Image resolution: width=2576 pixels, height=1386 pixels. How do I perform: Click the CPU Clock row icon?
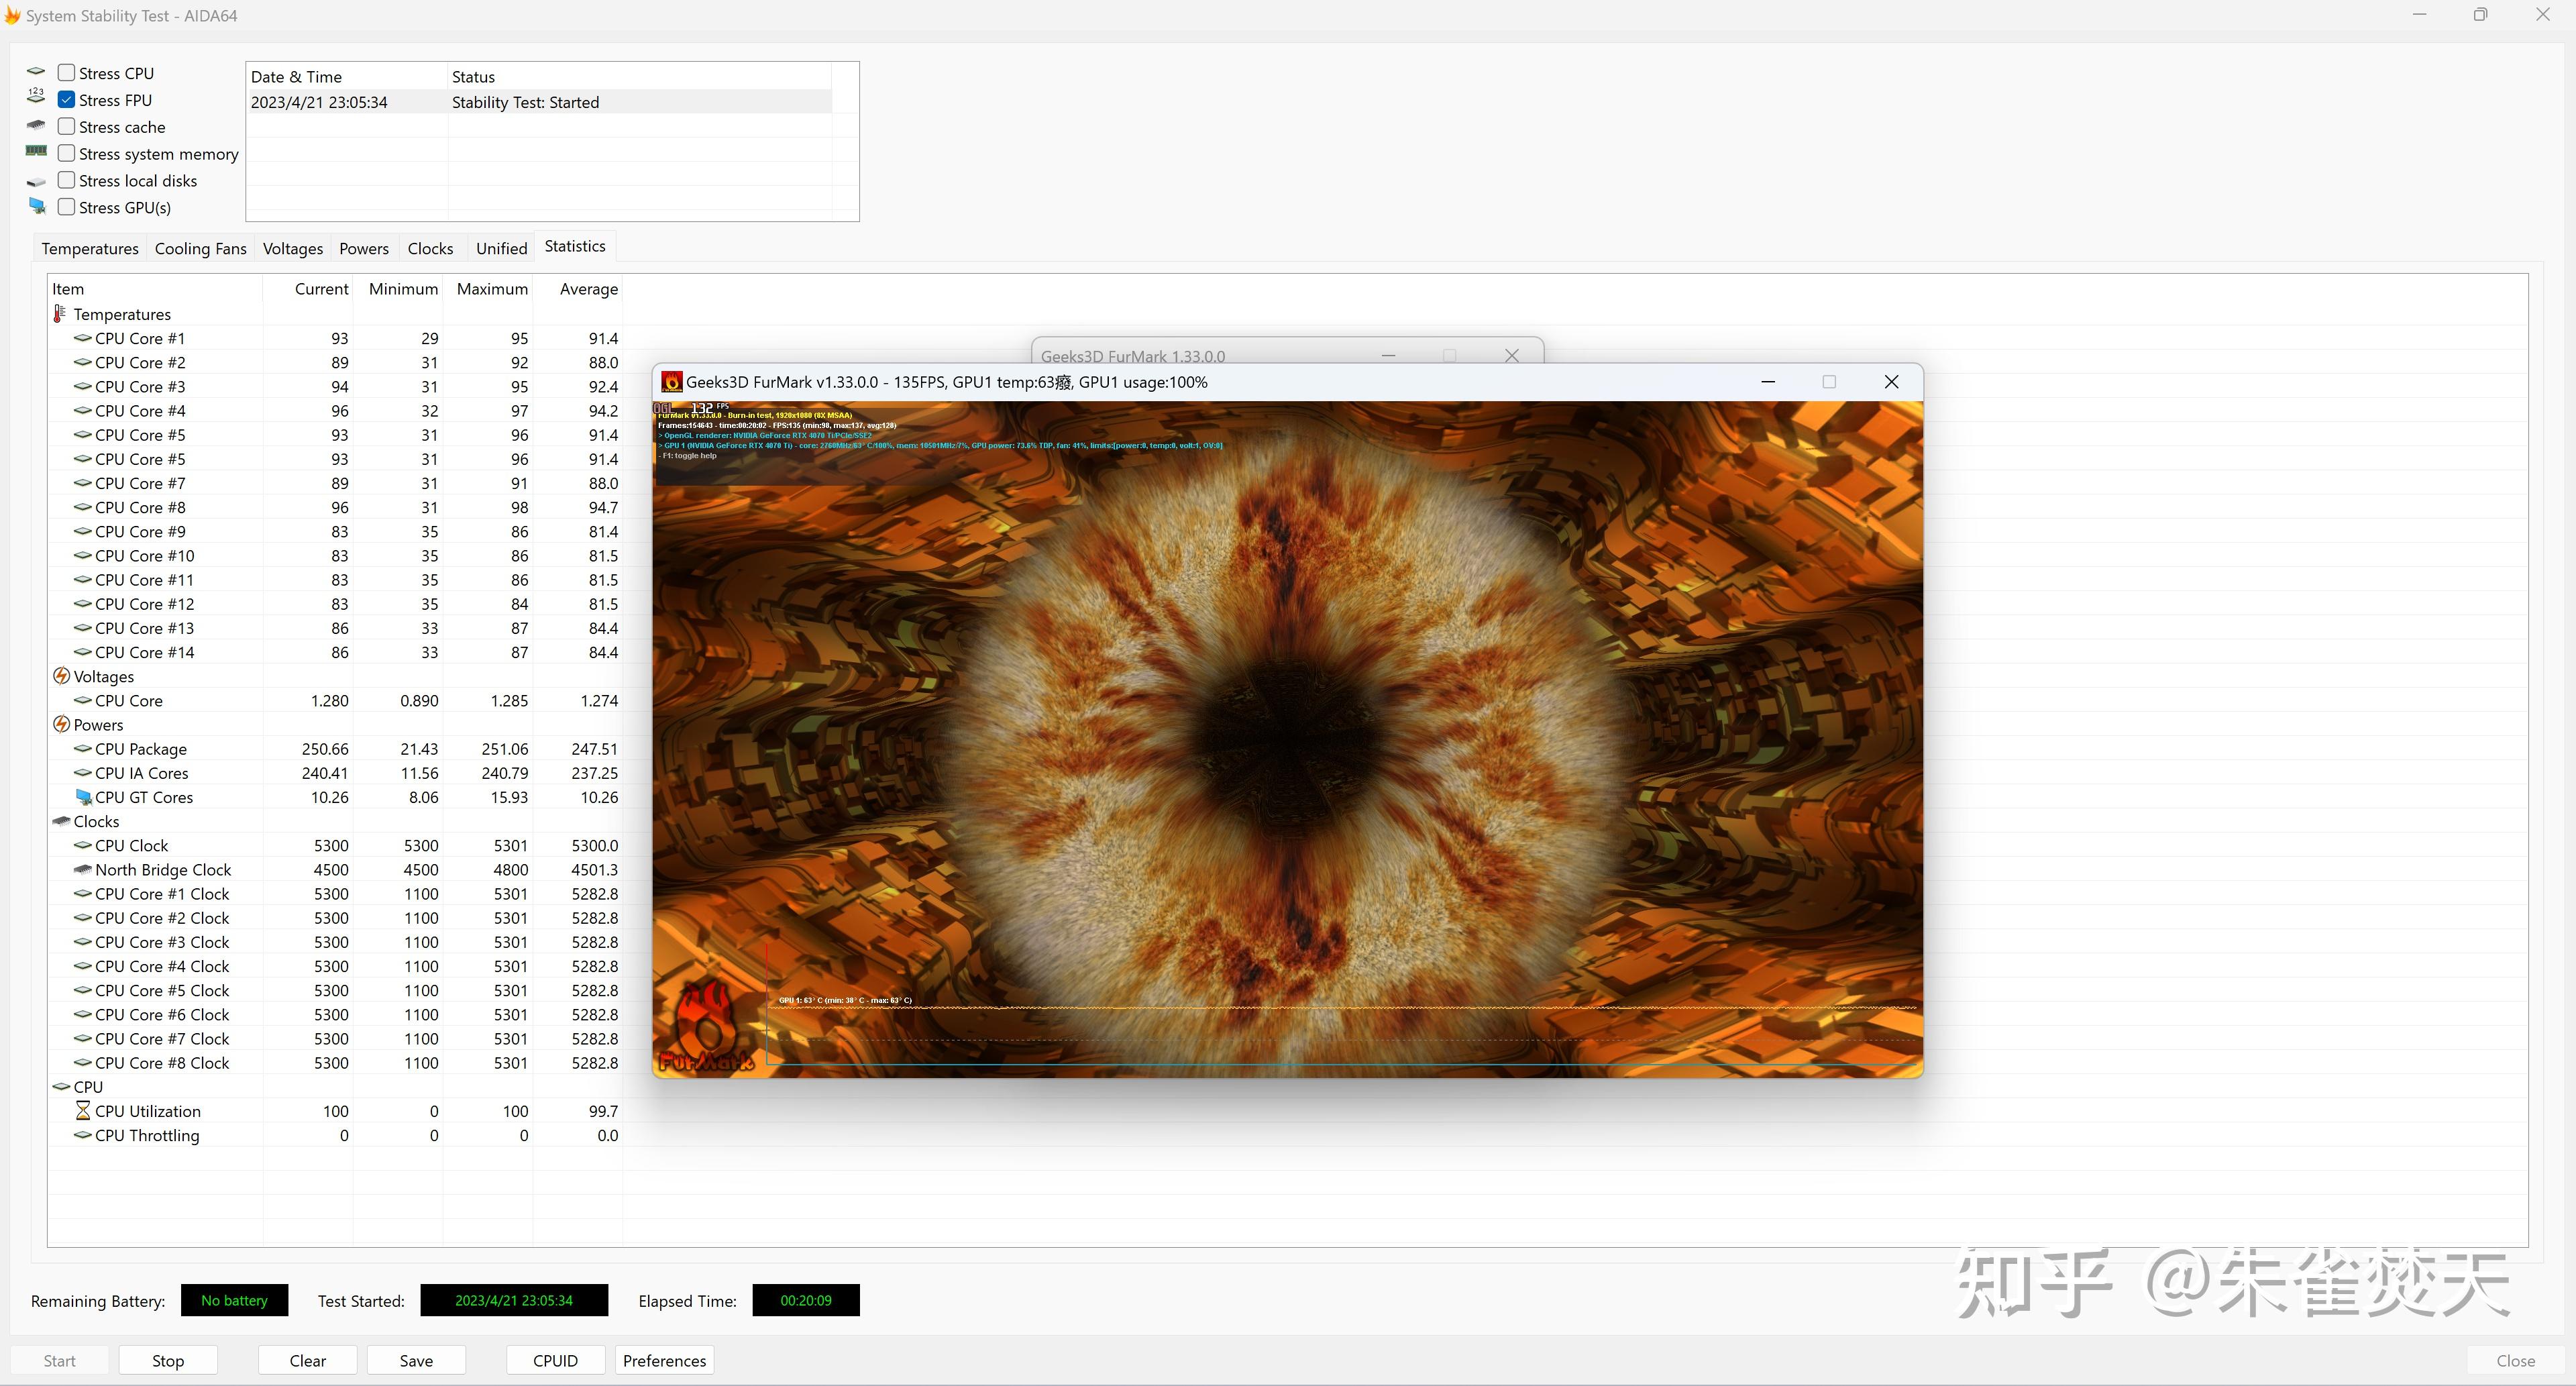[83, 846]
